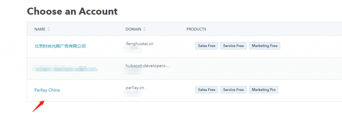Screen dimensions: 342x130
Task: Sort accounts by the NAME column arrows
Action: 49,29
